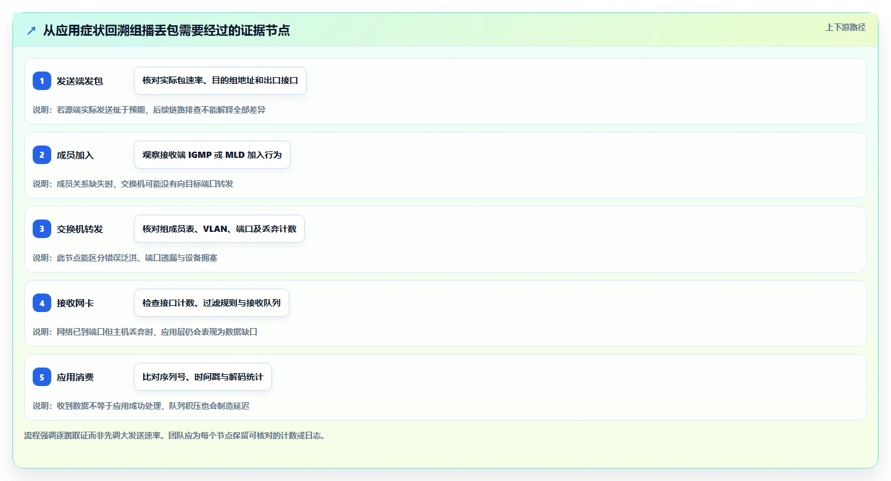Image resolution: width=891 pixels, height=481 pixels.
Task: Select the 发送端发包 step label
Action: (80, 81)
